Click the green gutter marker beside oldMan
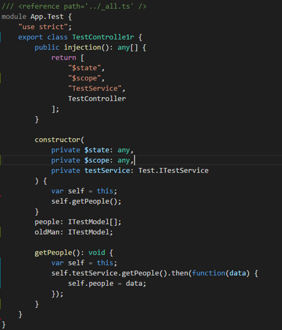The width and height of the screenshot is (282, 330). (0, 232)
